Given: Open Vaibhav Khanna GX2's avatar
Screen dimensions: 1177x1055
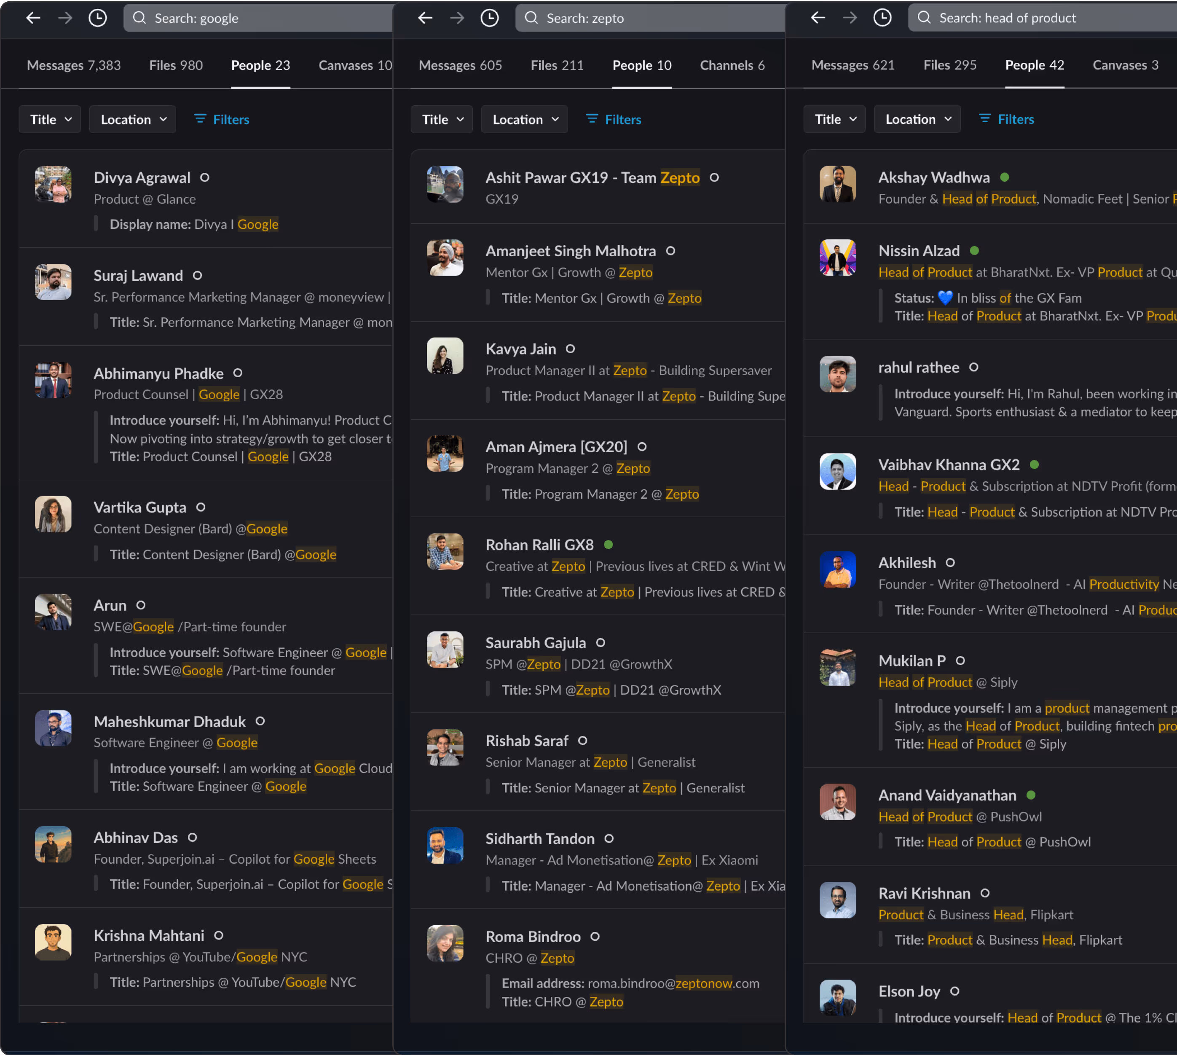Looking at the screenshot, I should pyautogui.click(x=838, y=472).
